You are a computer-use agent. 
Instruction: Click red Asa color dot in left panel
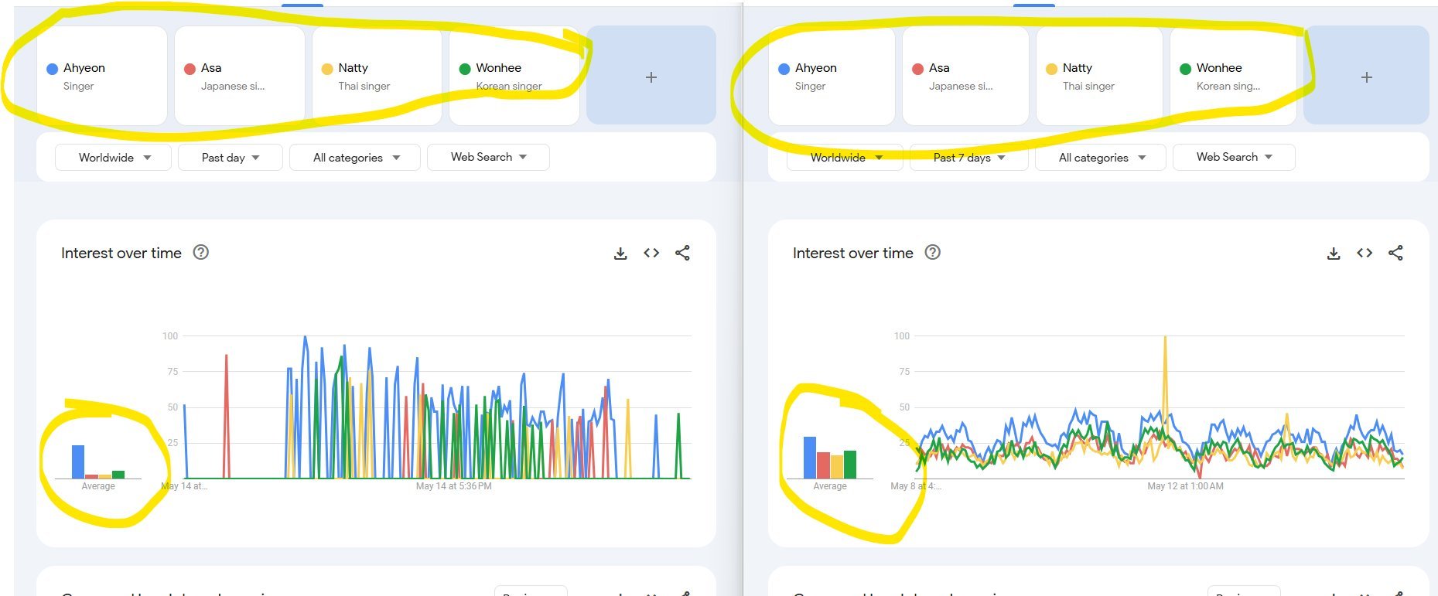point(190,69)
